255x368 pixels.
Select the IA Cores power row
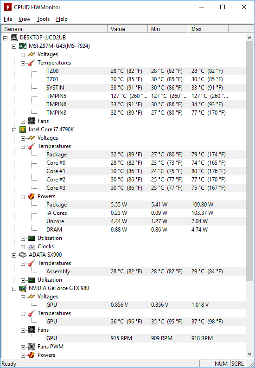145,213
